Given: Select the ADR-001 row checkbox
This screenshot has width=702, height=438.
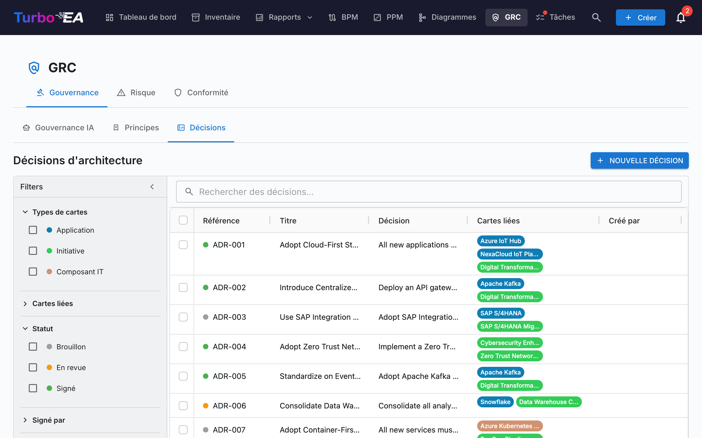Looking at the screenshot, I should click(x=183, y=244).
